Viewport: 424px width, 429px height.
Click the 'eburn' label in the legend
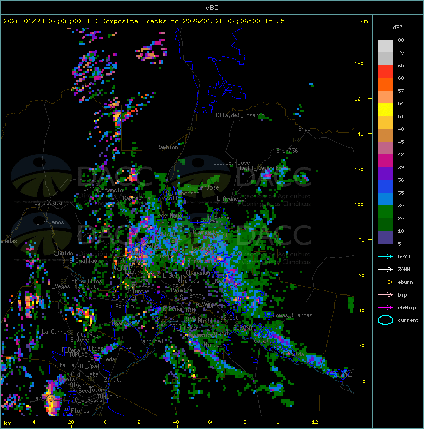click(405, 282)
